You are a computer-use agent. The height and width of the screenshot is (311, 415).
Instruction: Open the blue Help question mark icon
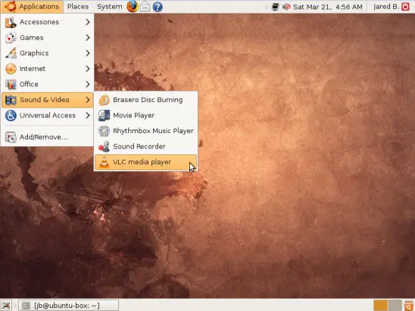click(158, 7)
